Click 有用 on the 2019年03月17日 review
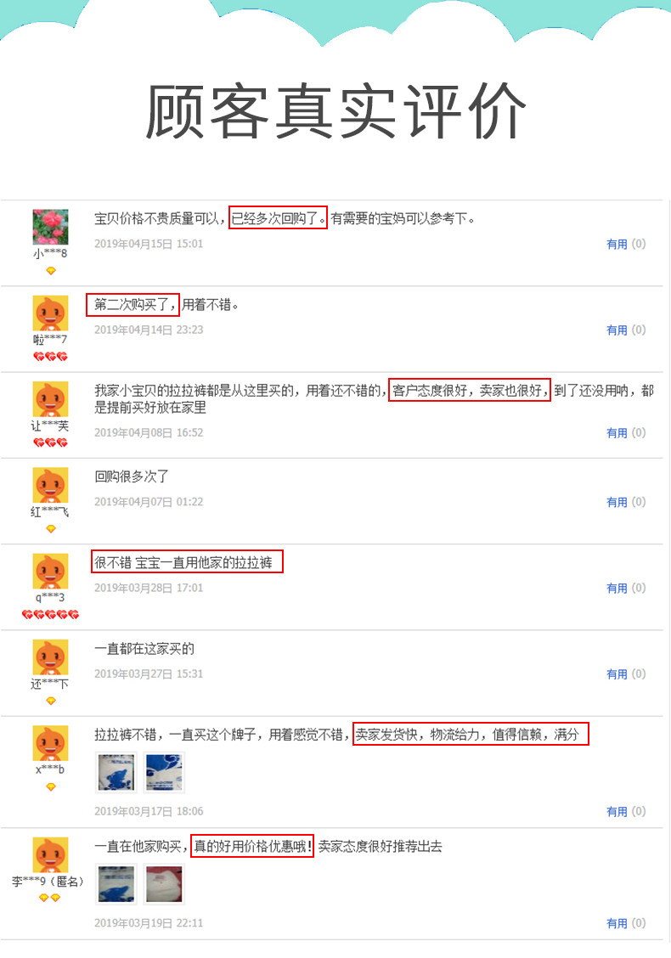The image size is (671, 958). [x=617, y=811]
